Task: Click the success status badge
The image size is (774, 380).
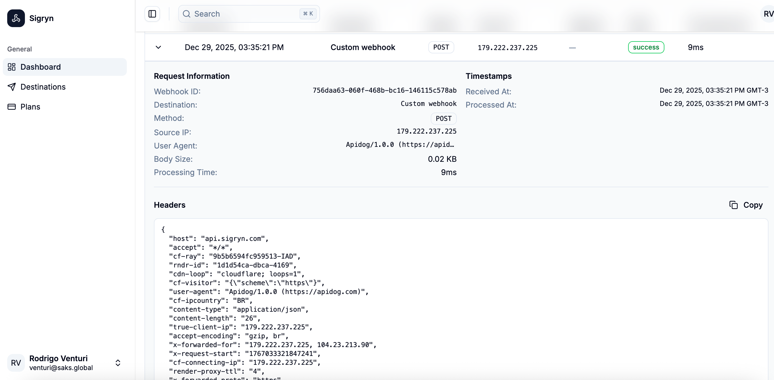Action: pos(646,47)
